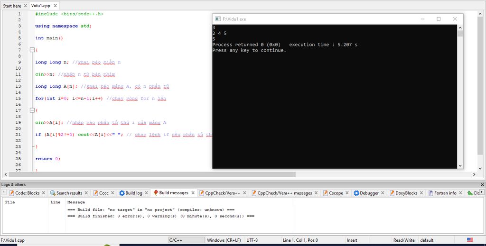
Task: Click the Cccc tab pencil icon
Action: click(x=96, y=193)
